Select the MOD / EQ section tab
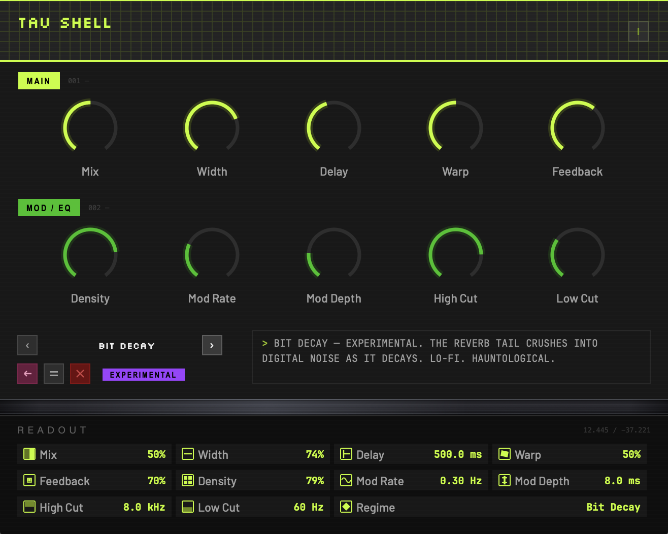668x534 pixels. (x=49, y=208)
